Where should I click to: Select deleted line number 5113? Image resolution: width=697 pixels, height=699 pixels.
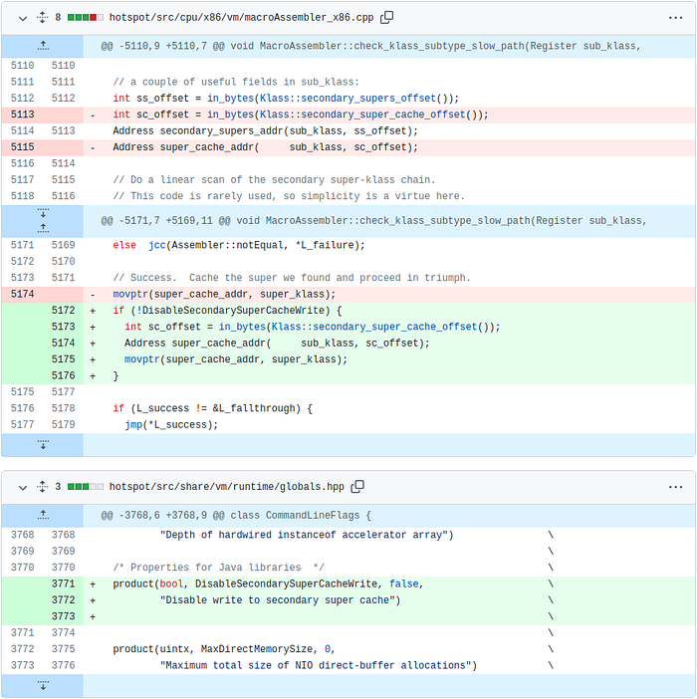tap(22, 115)
